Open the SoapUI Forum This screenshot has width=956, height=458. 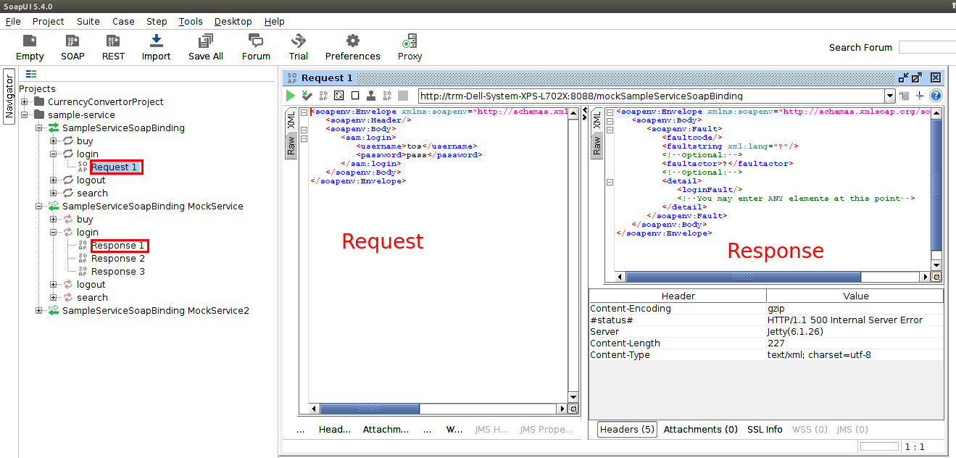tap(255, 46)
